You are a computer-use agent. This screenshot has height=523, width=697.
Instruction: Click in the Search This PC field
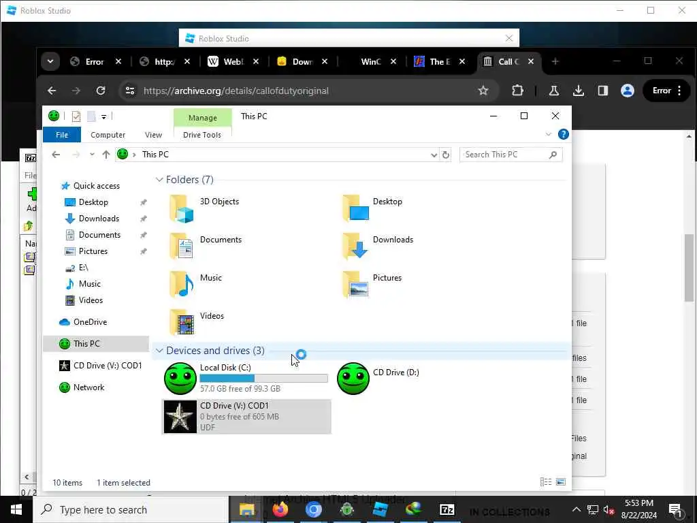click(x=510, y=155)
